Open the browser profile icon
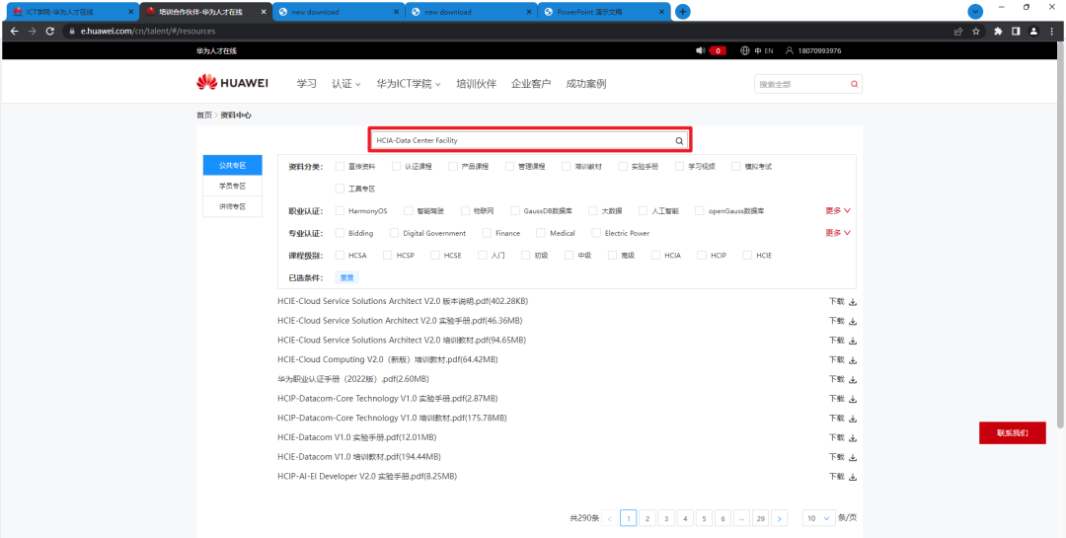 [x=1033, y=32]
